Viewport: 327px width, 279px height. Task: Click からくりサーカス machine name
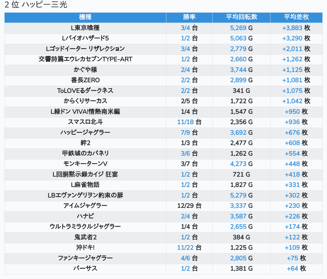pos(85,101)
